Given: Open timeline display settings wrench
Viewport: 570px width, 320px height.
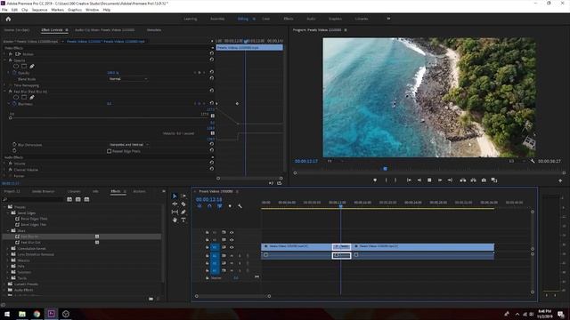Looking at the screenshot, I should (x=240, y=206).
